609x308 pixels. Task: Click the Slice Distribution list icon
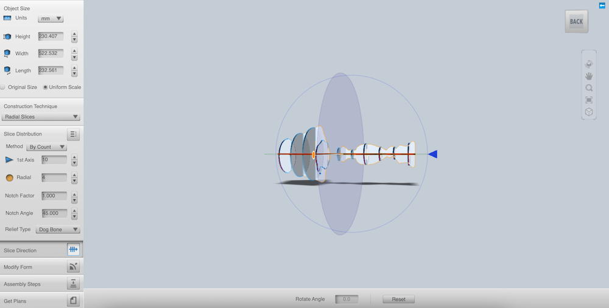pyautogui.click(x=73, y=134)
